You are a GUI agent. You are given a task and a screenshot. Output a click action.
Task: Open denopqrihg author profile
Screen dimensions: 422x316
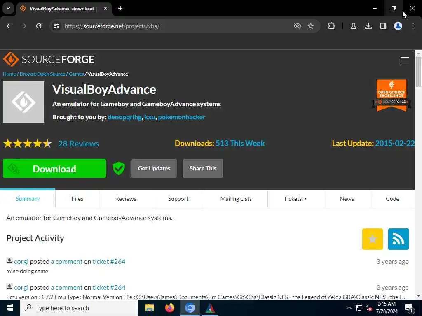pyautogui.click(x=124, y=117)
